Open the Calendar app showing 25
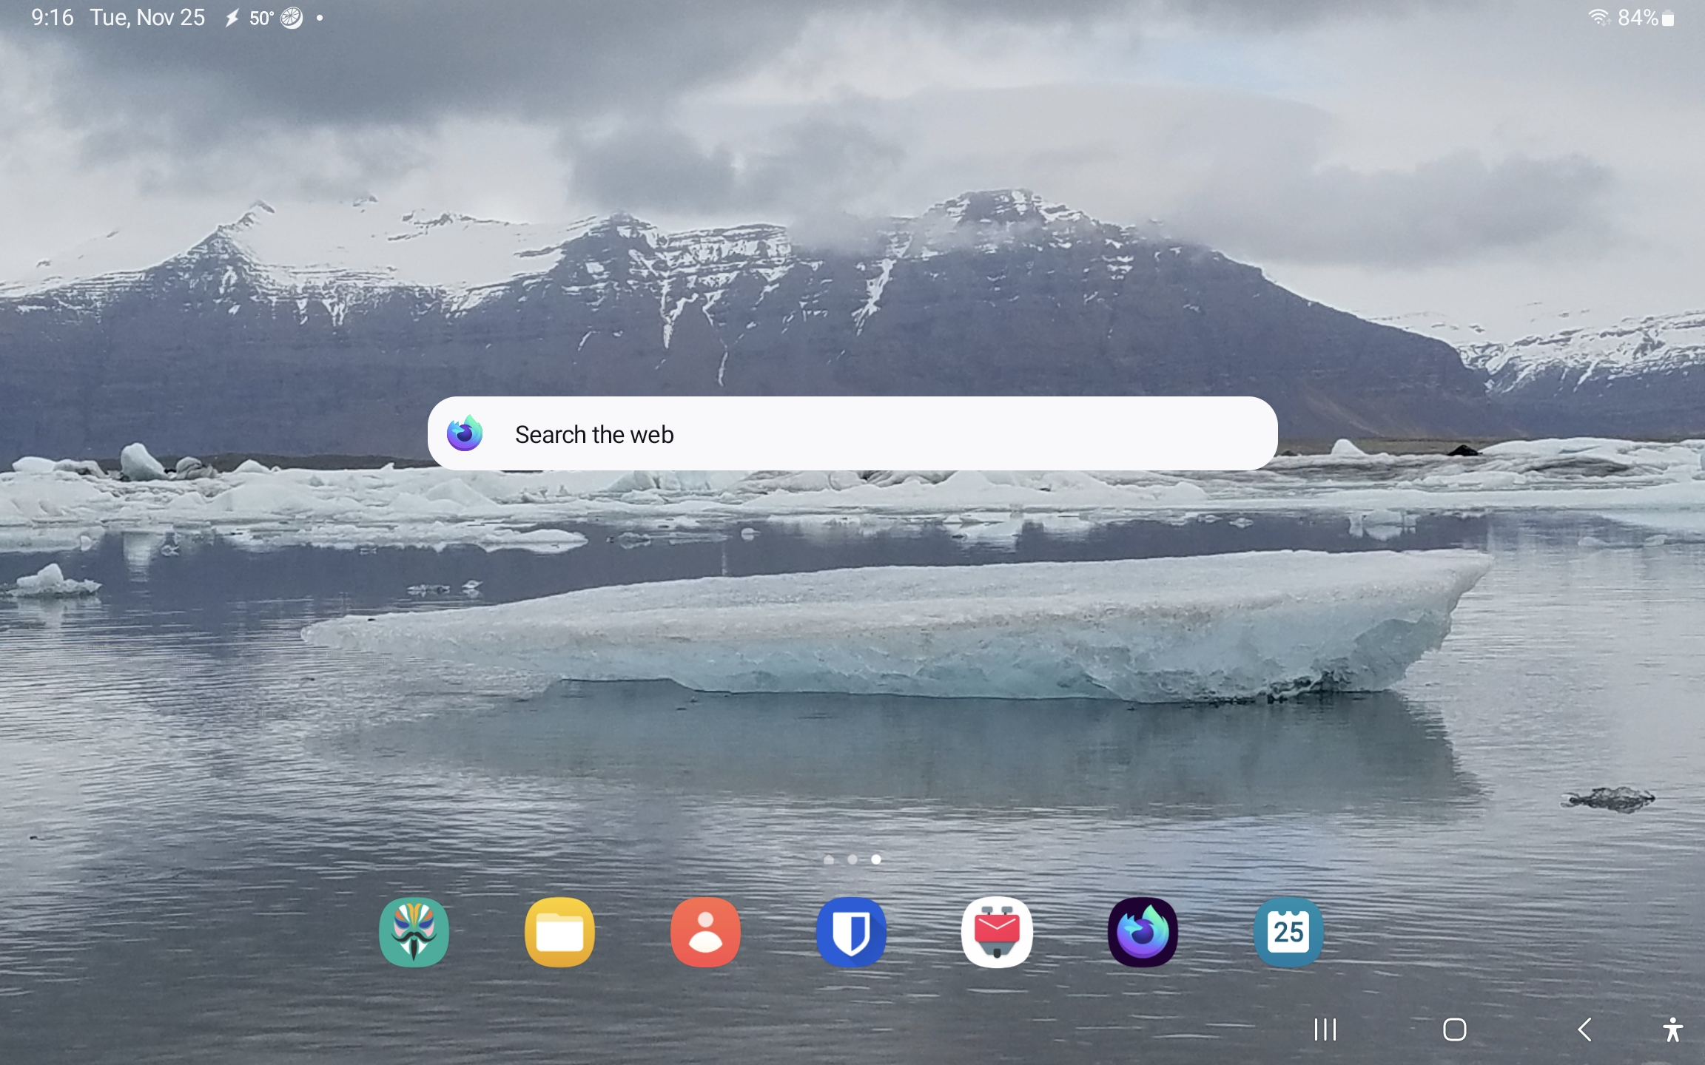 (x=1288, y=932)
